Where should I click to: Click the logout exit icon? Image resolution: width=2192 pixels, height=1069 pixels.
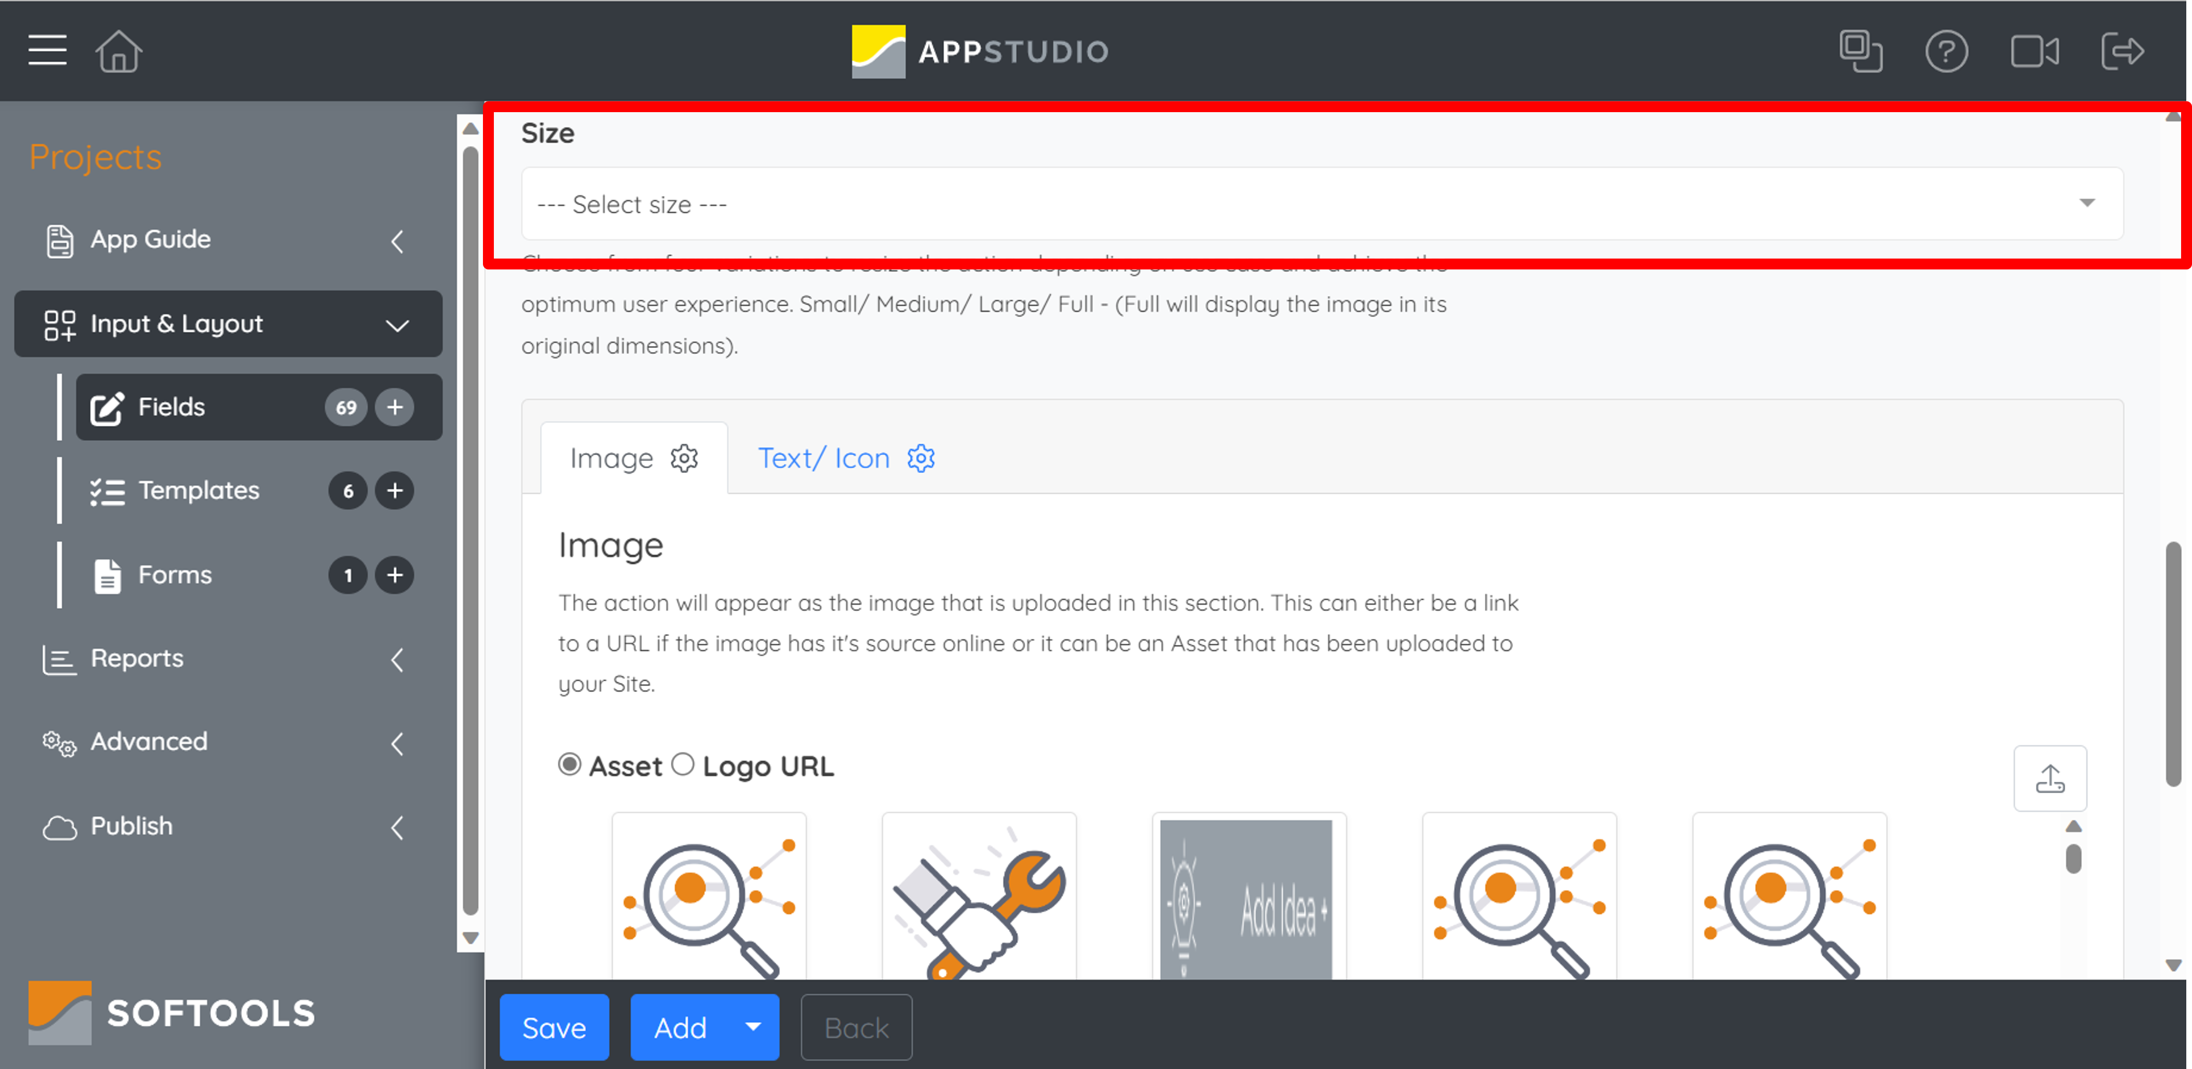coord(2122,51)
